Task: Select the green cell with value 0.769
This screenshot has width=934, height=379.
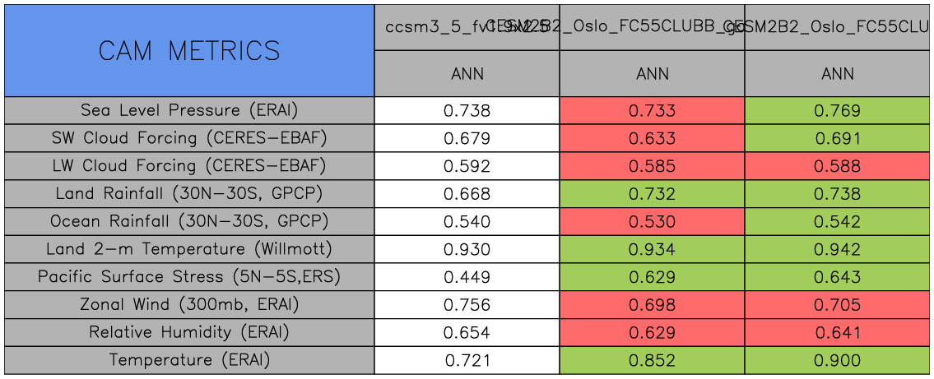Action: point(838,111)
